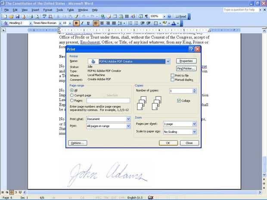Click the Columns icon in toolbar
Viewport: 267px width, 200px height.
[127, 16]
